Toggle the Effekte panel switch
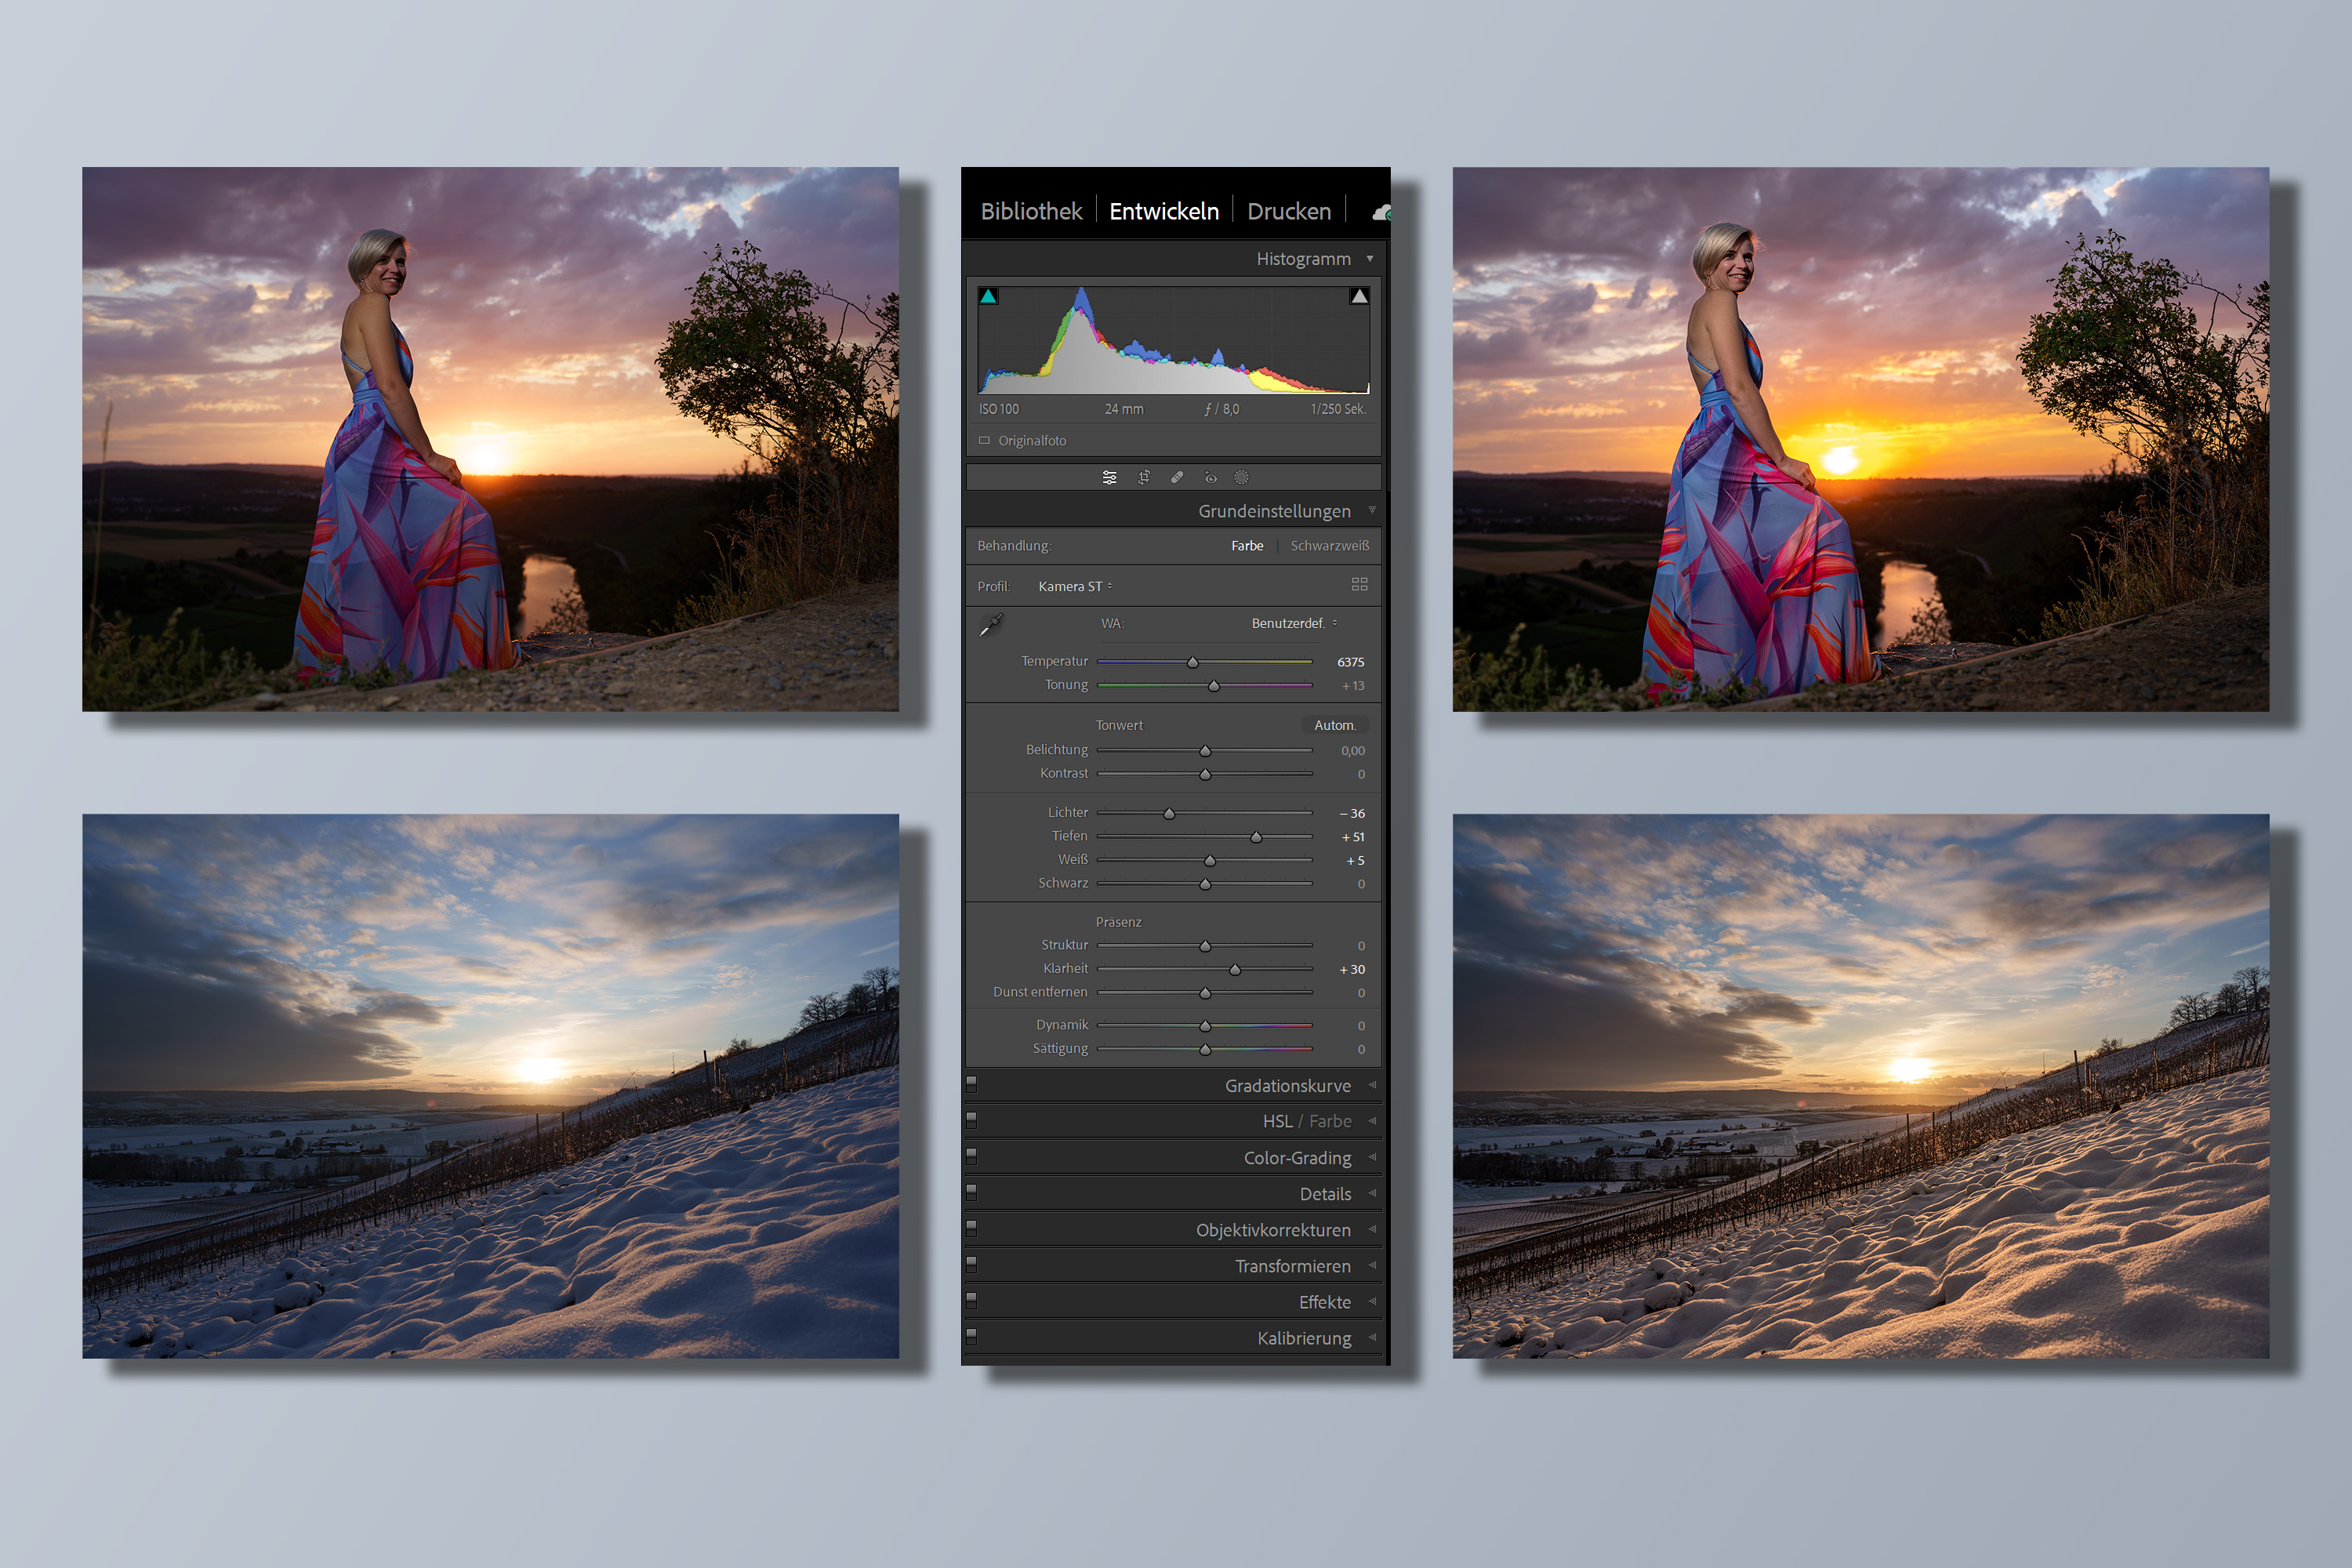The height and width of the screenshot is (1568, 2352). 971,1300
